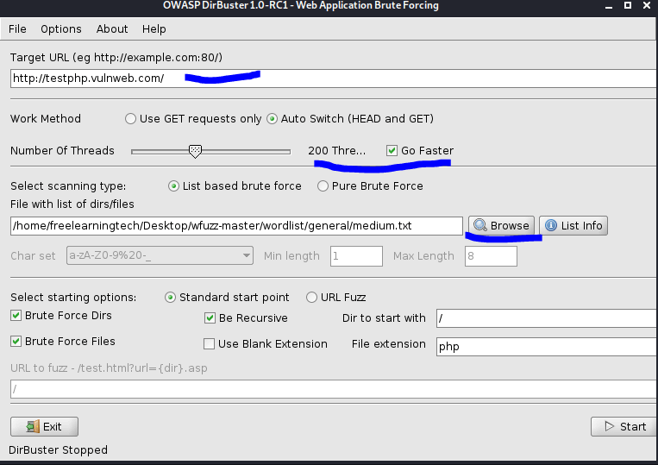The image size is (658, 465).
Task: Click the play triangle icon on Start
Action: click(610, 426)
